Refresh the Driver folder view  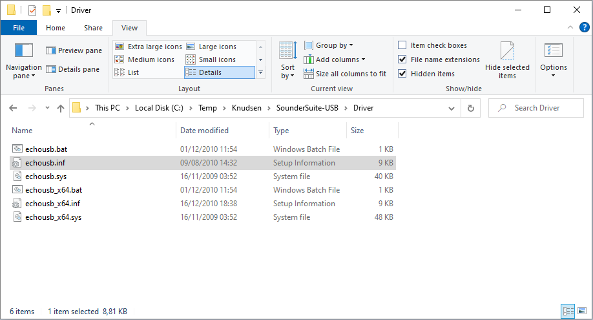point(470,109)
